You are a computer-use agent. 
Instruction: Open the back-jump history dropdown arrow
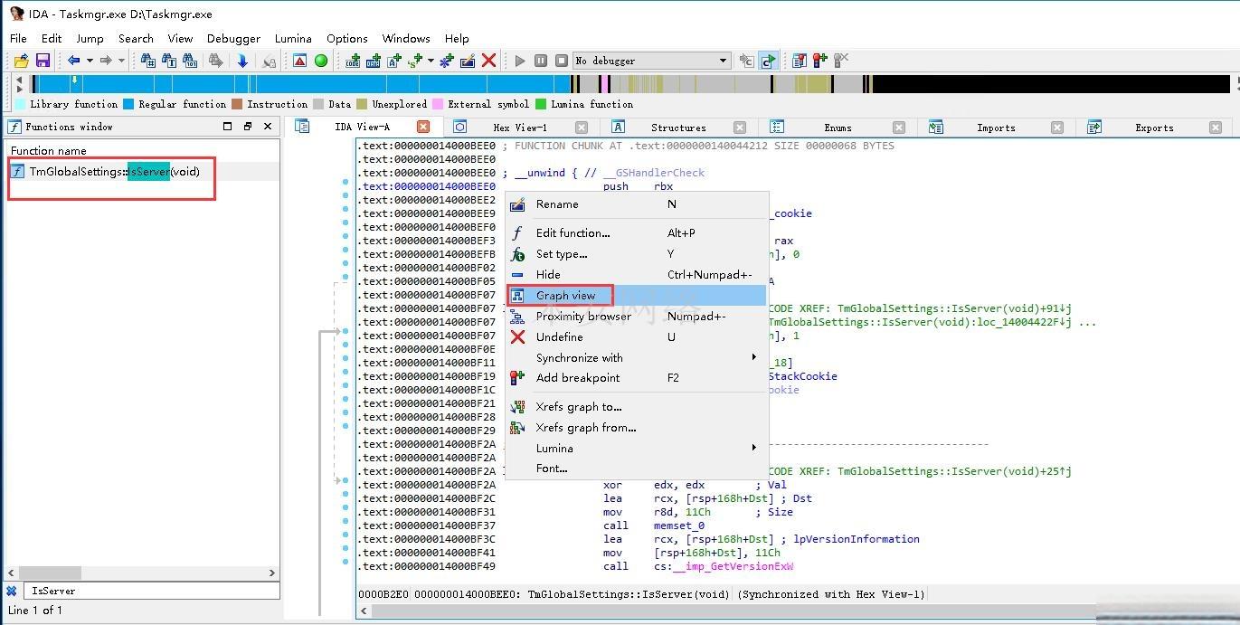pos(89,61)
